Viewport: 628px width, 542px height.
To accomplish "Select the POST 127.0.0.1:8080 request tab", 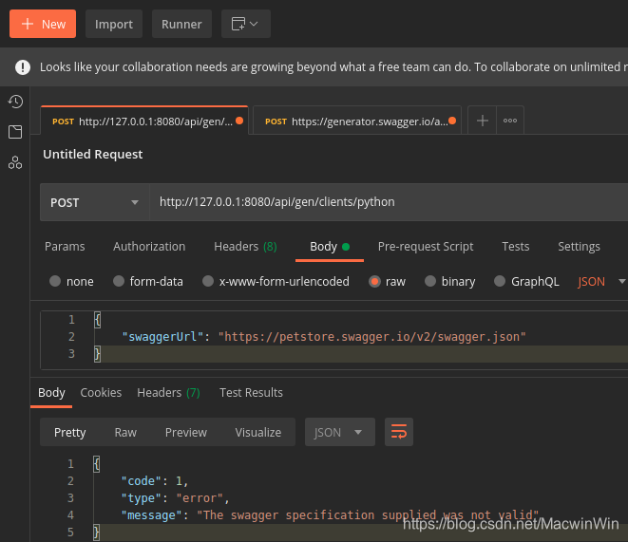I will click(144, 121).
